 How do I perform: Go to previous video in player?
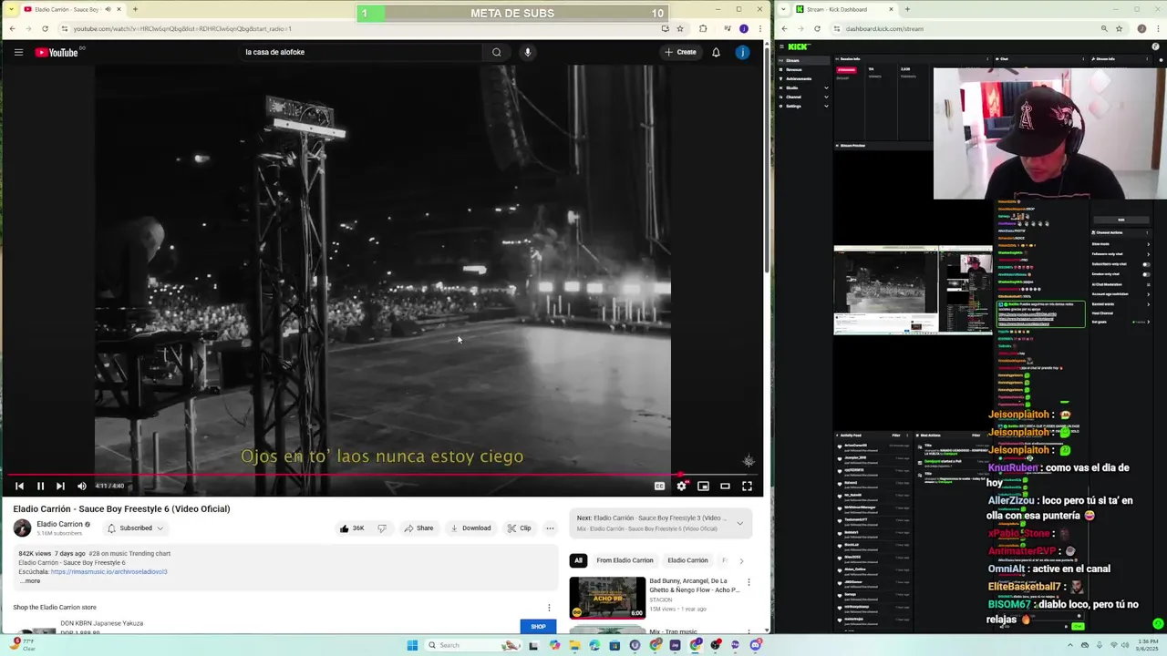tap(19, 486)
